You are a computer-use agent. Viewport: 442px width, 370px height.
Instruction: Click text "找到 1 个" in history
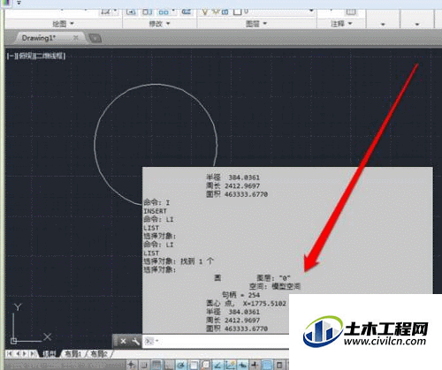point(197,261)
